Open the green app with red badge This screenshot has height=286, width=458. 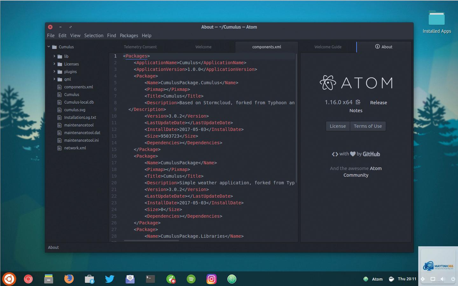tap(171, 279)
